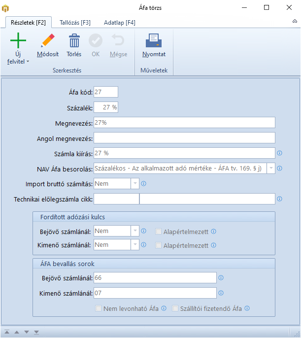Click the Angol megnevezés text field
301x338 pixels.
click(184, 137)
